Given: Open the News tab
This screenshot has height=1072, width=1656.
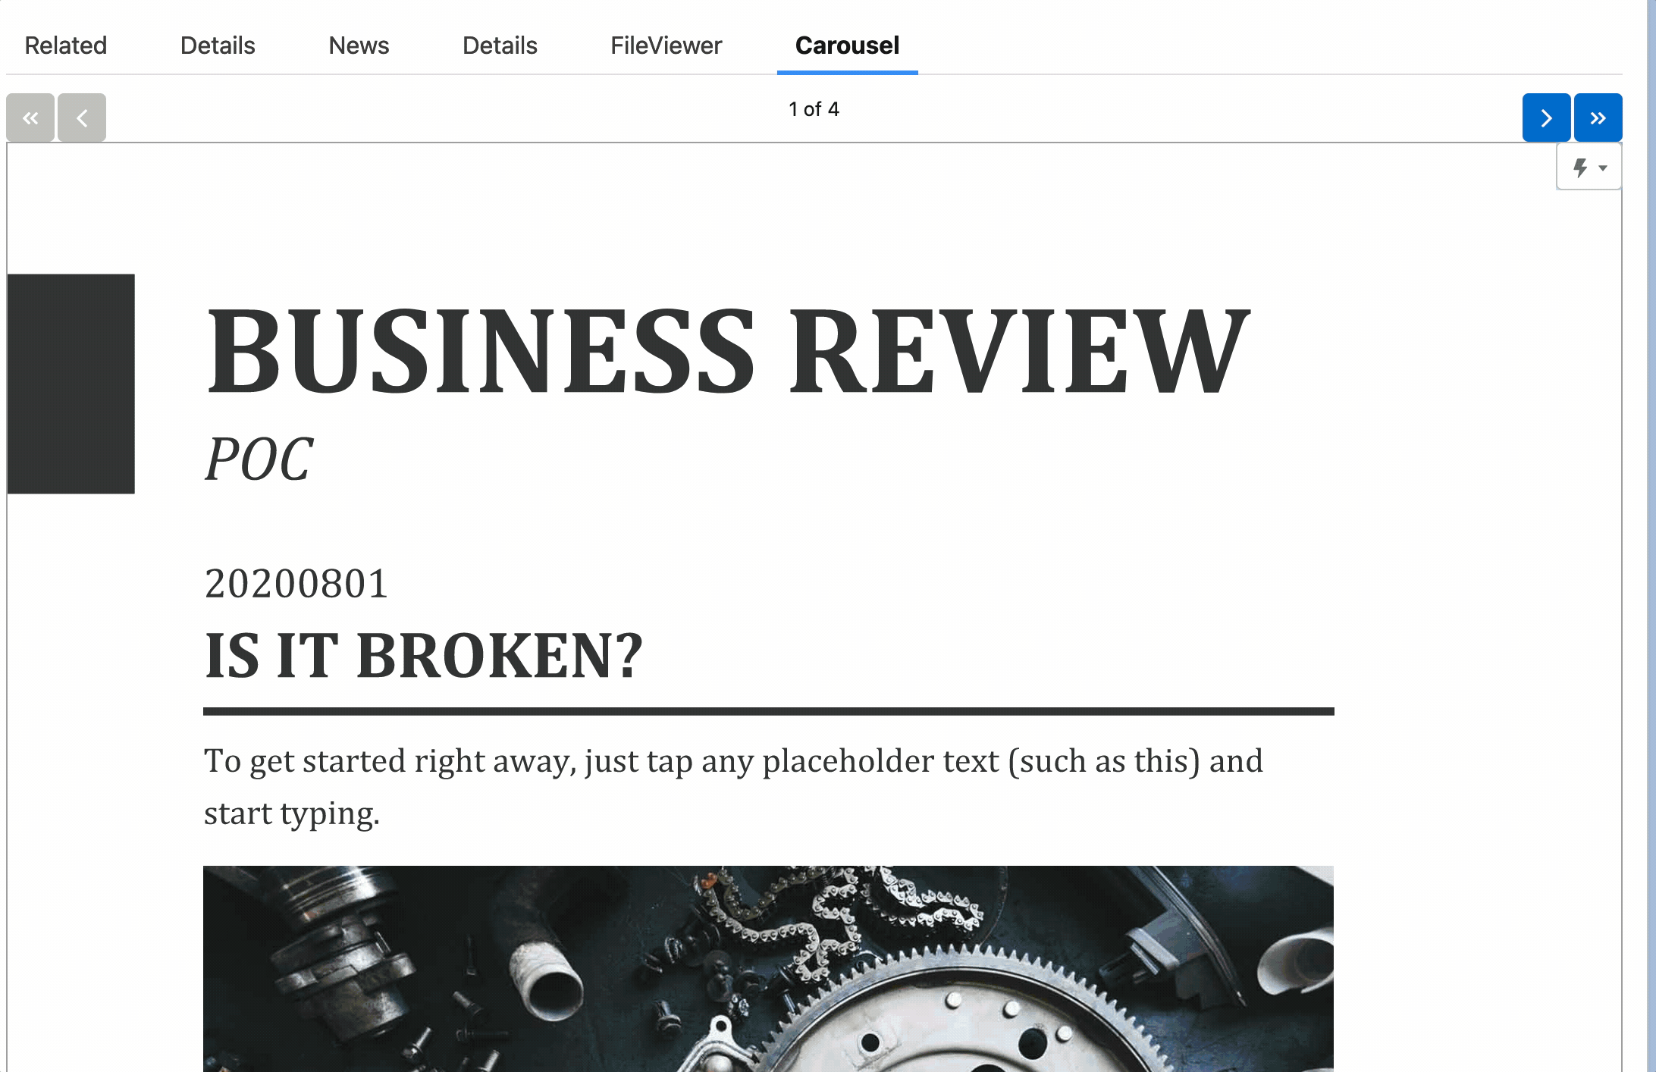Looking at the screenshot, I should (359, 45).
